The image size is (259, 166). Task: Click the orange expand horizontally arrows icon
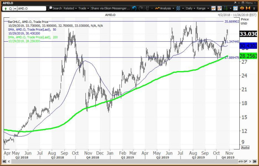242,8
